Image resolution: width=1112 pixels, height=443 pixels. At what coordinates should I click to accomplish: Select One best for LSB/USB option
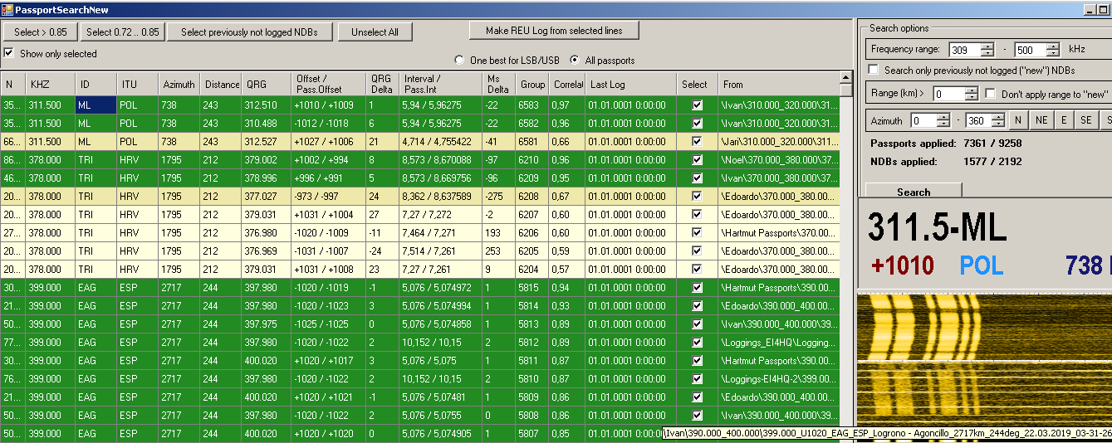click(458, 60)
